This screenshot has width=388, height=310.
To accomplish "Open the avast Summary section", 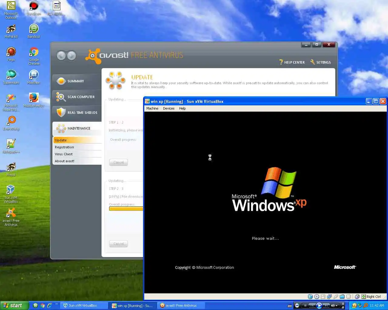I will (77, 81).
